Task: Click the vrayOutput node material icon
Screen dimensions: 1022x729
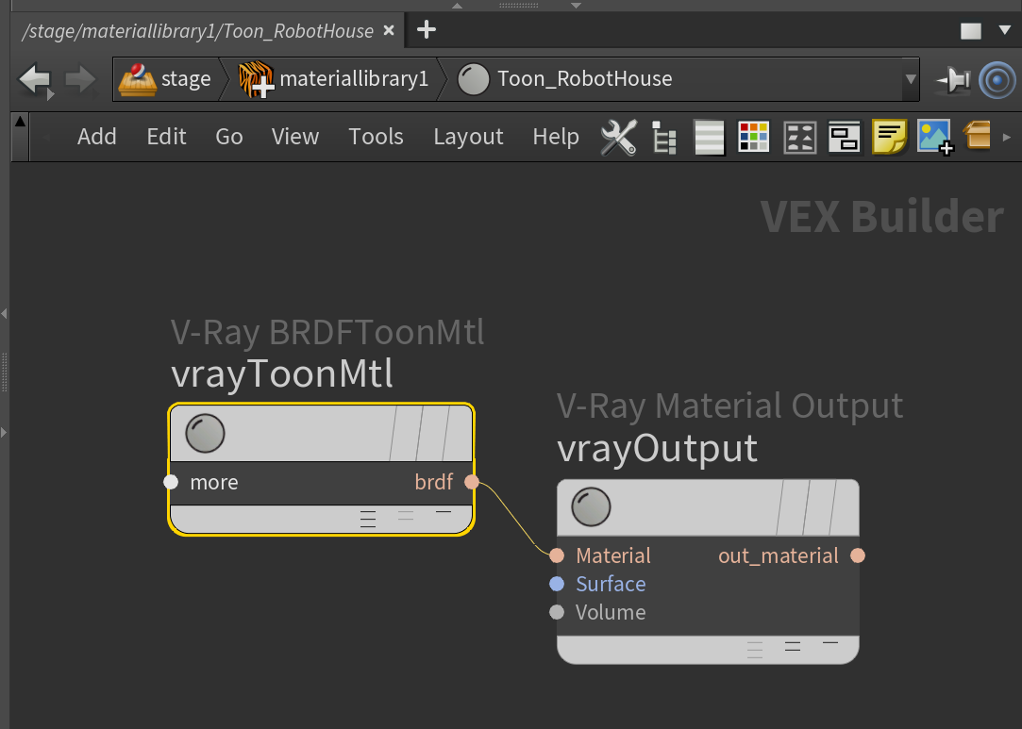Action: tap(591, 506)
